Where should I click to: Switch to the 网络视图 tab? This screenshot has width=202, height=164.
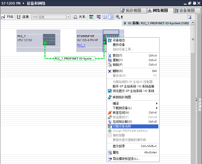coord(160,10)
